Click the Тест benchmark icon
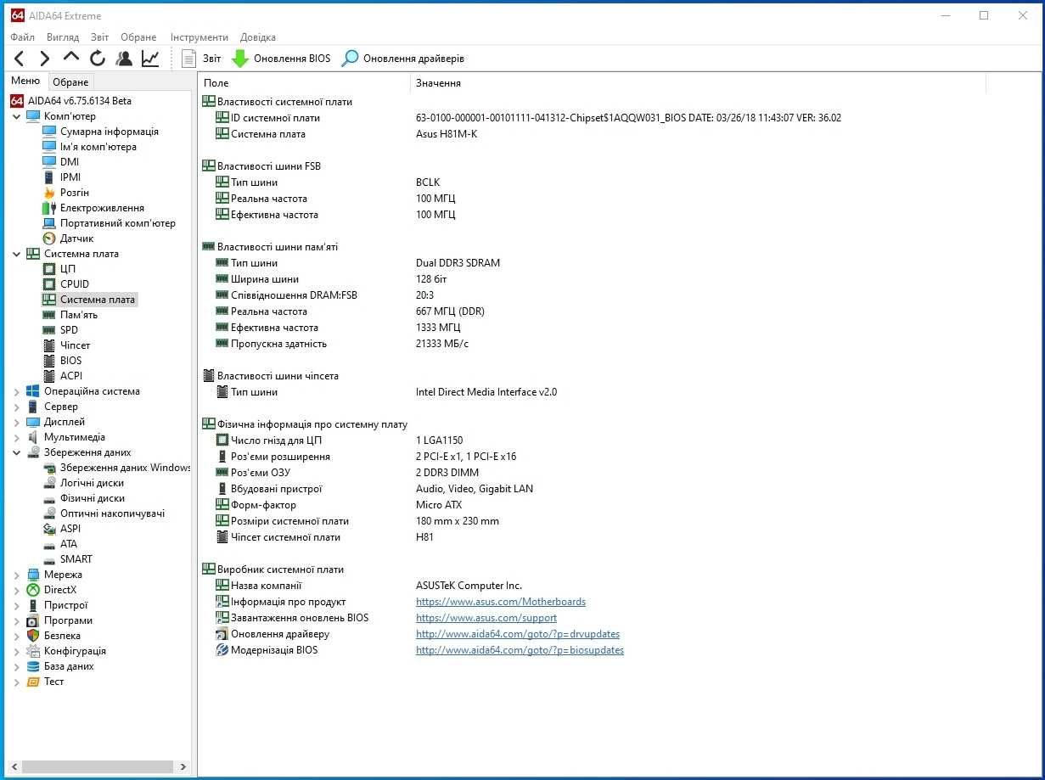This screenshot has width=1045, height=780. [x=33, y=682]
